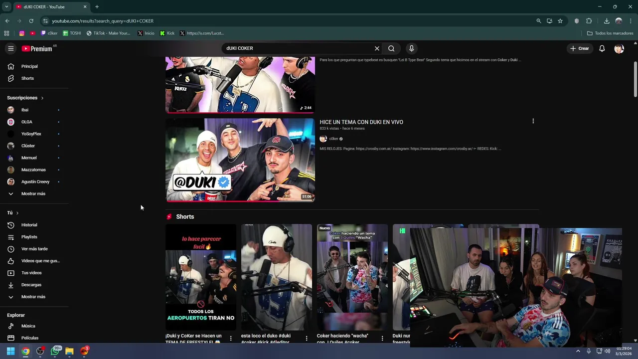Open the 'lo hace parecer facil' short thumbnail

201,277
